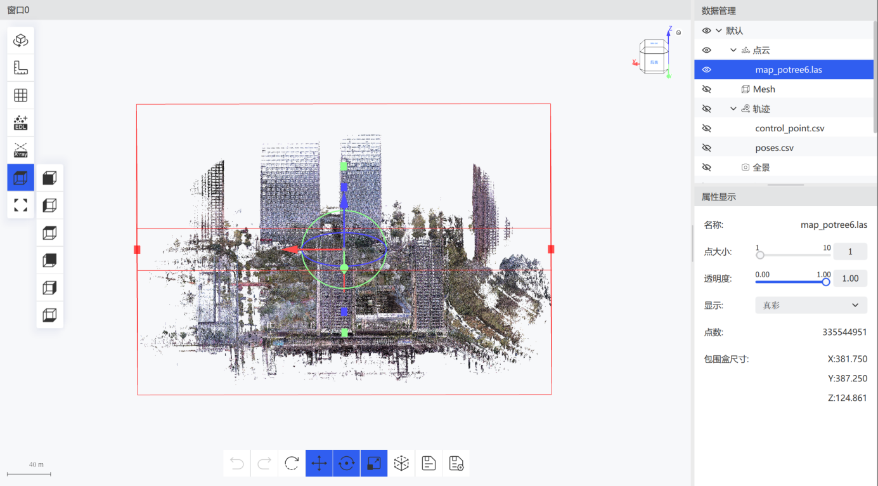Choose the back-face shaded cube view

pos(49,260)
